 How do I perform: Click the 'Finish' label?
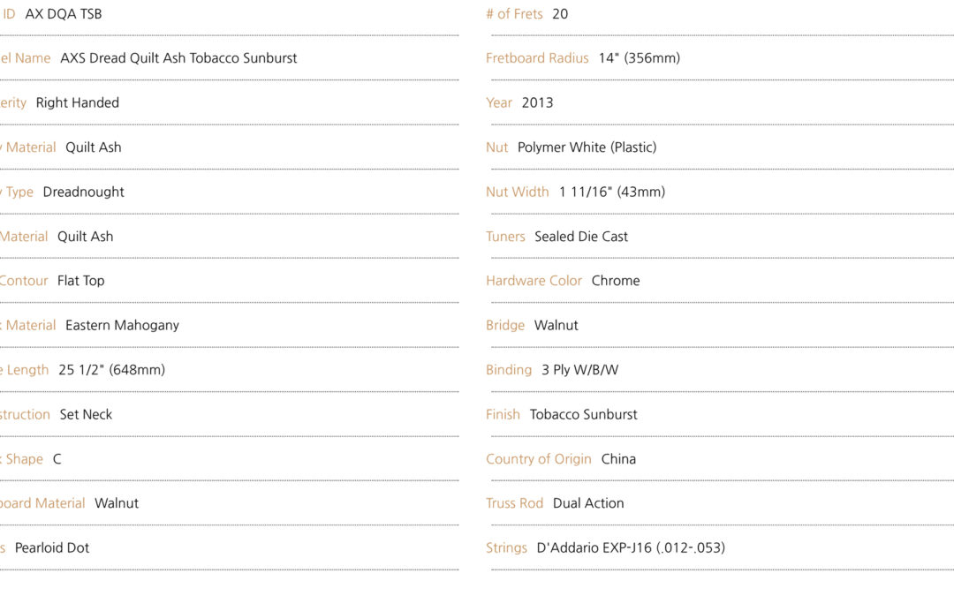pos(503,415)
